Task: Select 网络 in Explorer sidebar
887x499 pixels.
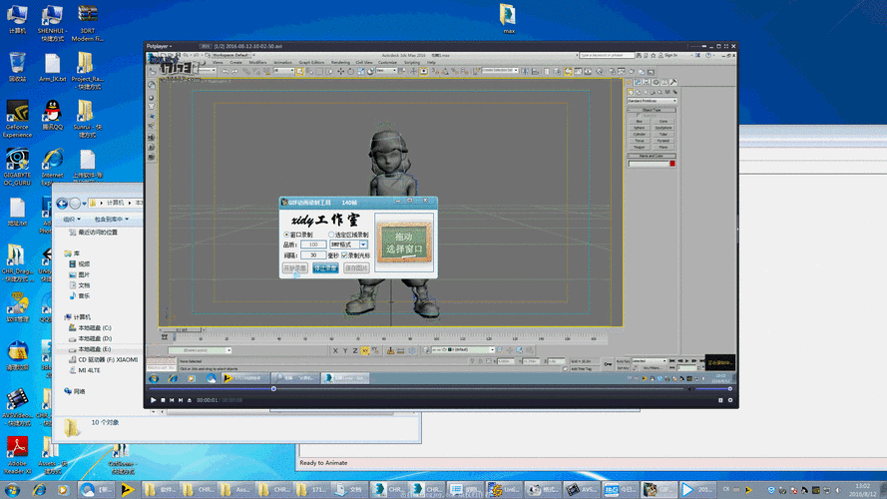Action: coord(75,391)
